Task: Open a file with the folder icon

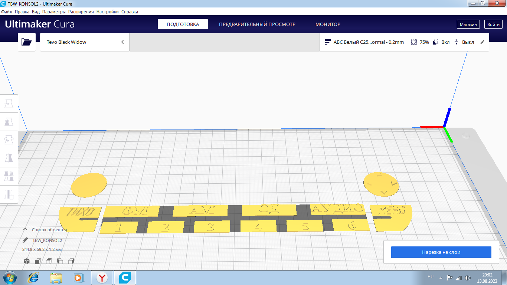Action: tap(27, 42)
